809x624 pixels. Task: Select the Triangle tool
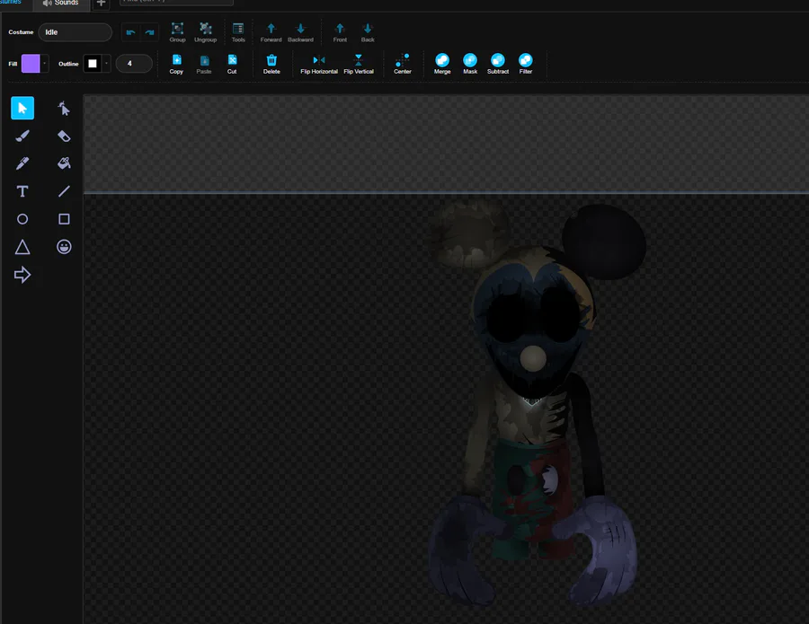tap(22, 247)
